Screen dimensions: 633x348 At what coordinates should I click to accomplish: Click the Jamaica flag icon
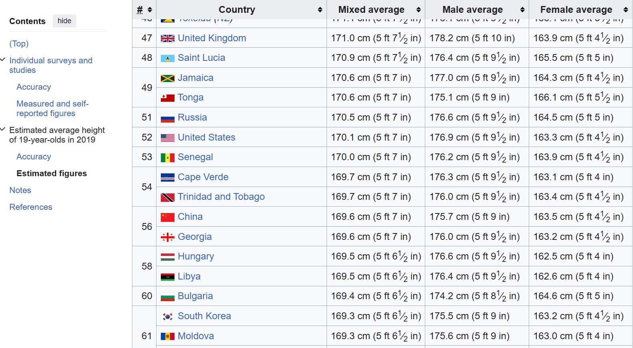167,78
